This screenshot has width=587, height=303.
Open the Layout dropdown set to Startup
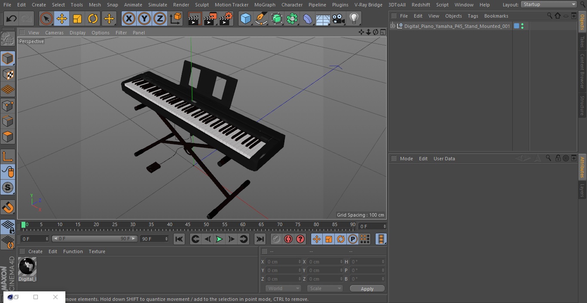click(549, 4)
